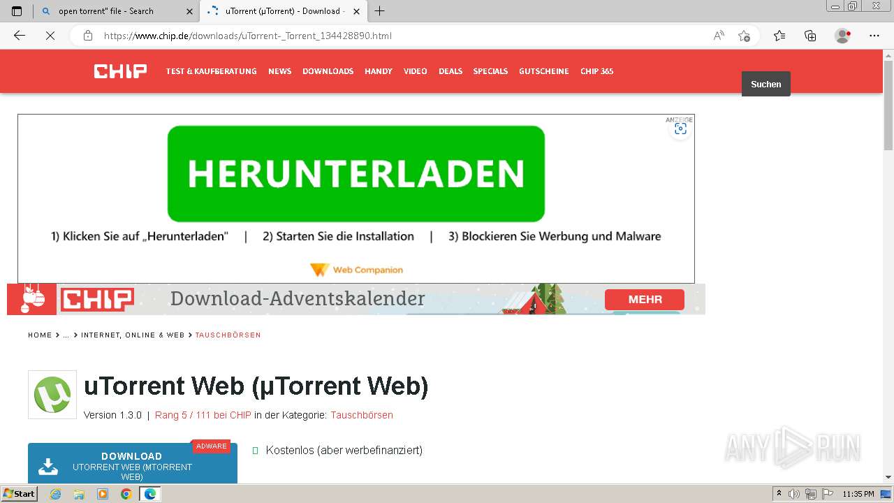The image size is (894, 503).
Task: Open Tauschbörsen breadcrumb link
Action: 228,335
